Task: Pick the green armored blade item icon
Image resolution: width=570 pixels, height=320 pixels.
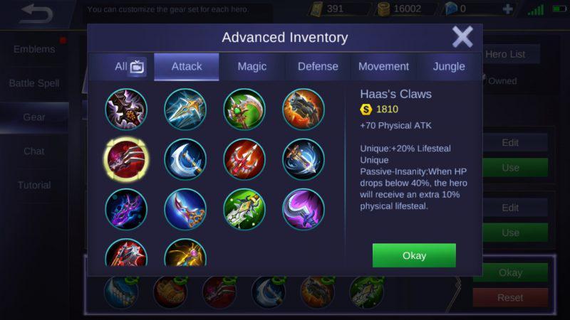Action: 244,209
